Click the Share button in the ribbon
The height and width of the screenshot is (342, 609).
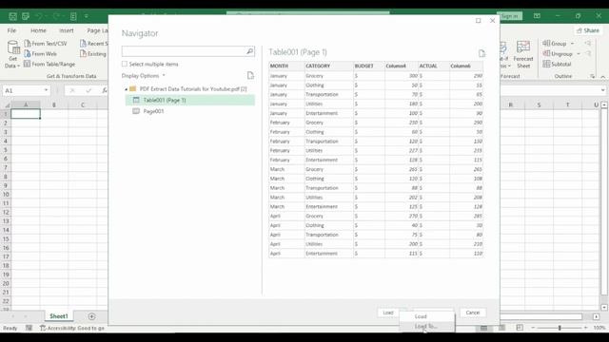588,30
